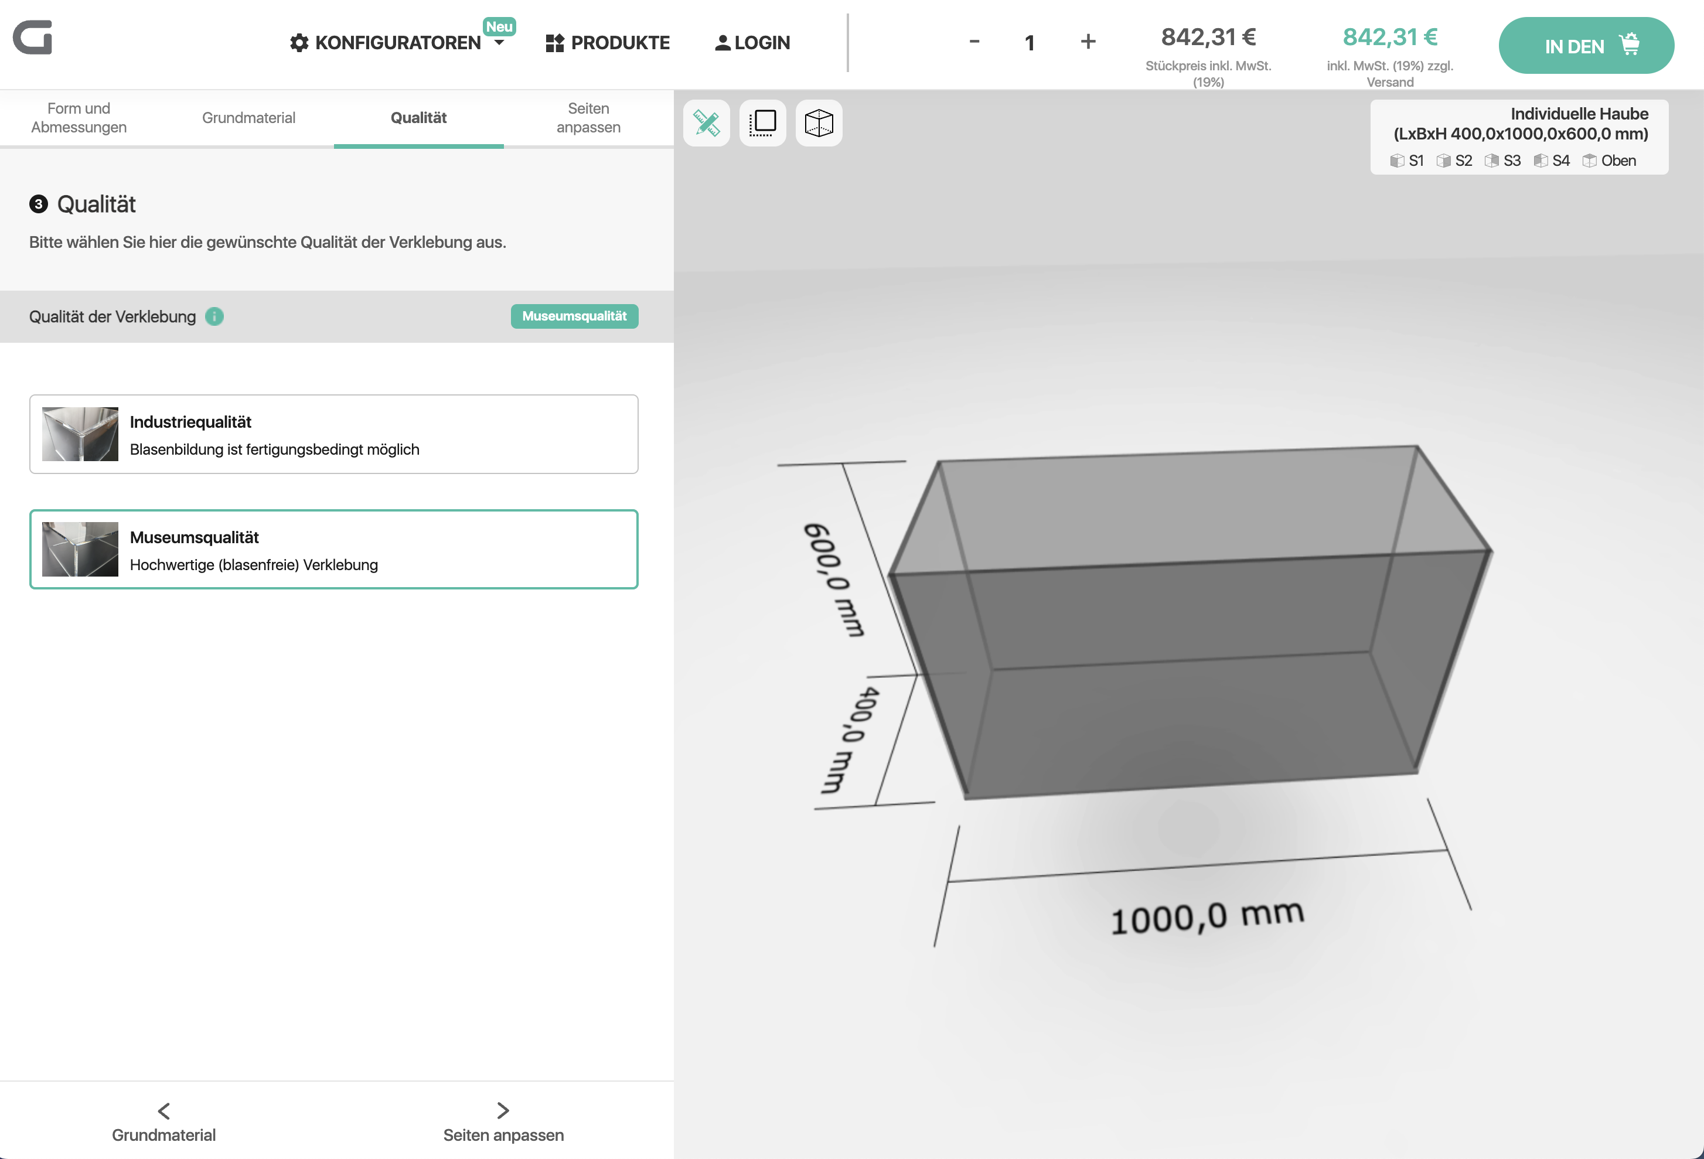Click the gear icon beside Konfiguratoren
Viewport: 1704px width, 1159px height.
click(x=299, y=43)
